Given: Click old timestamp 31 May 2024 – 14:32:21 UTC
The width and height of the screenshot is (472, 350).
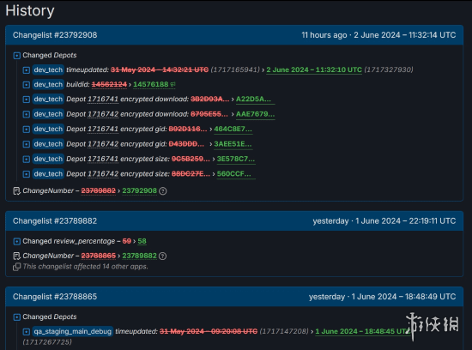Looking at the screenshot, I should (x=160, y=69).
